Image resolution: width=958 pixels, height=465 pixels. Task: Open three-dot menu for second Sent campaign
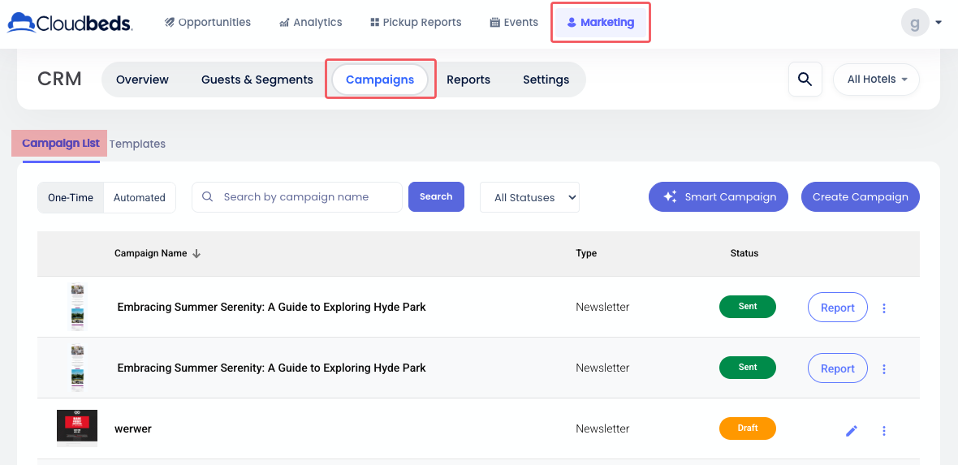[x=884, y=369]
